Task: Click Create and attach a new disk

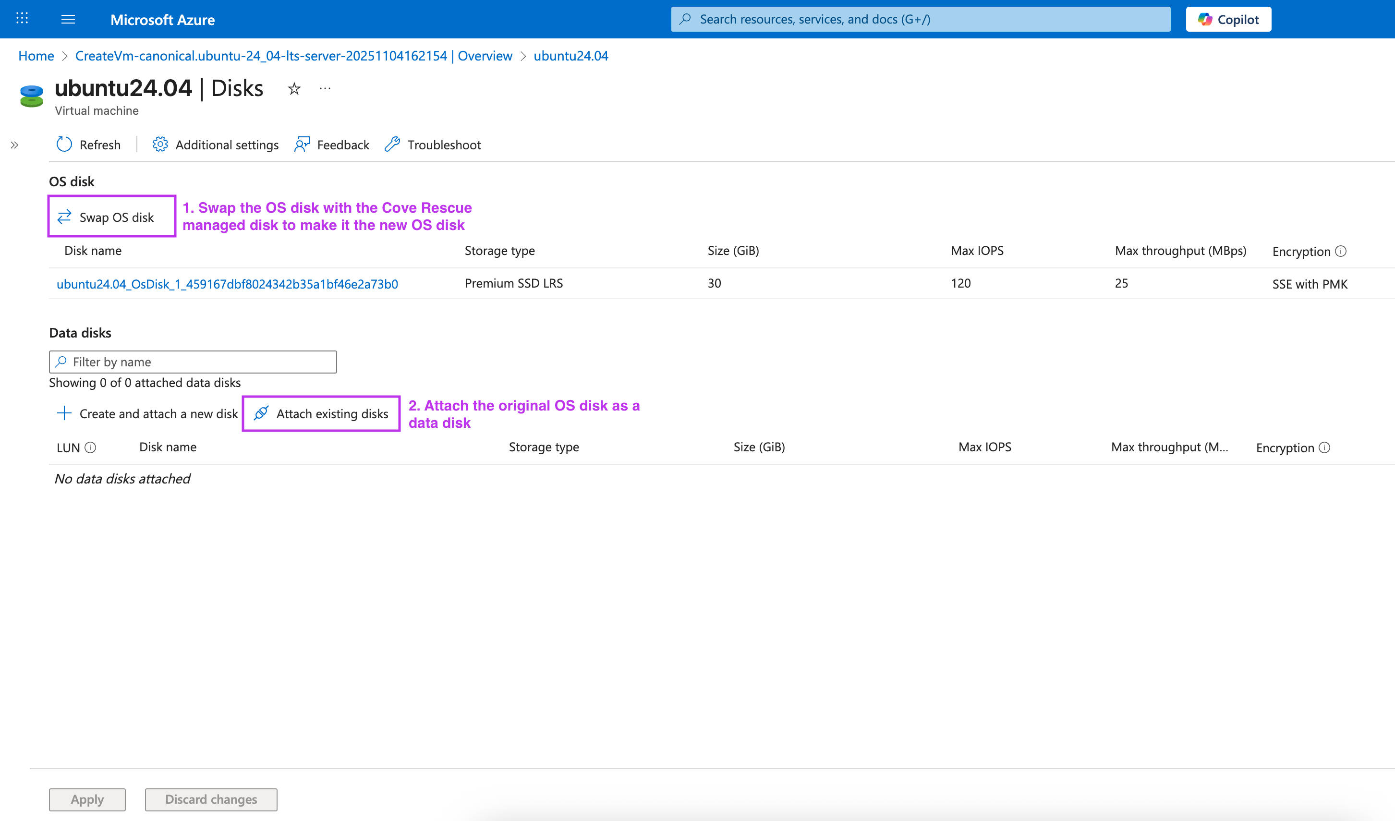Action: pos(147,413)
